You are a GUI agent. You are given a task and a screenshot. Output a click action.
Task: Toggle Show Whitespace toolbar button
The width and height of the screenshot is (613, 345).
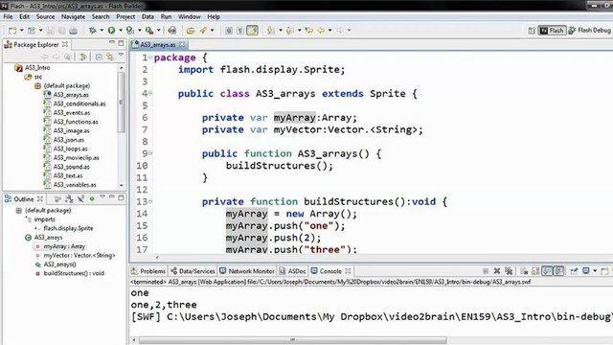240,30
